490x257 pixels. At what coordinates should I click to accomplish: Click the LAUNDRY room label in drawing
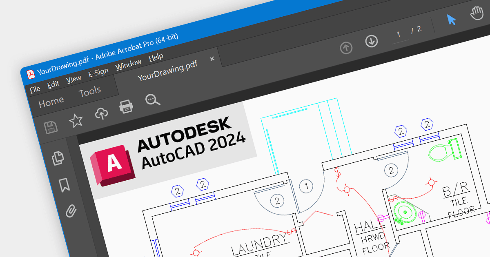259,244
